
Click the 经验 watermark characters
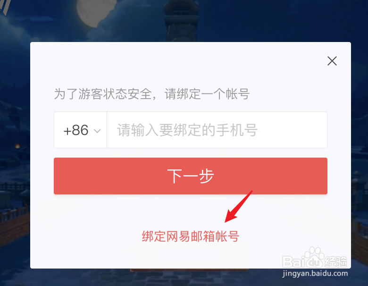[x=336, y=261]
